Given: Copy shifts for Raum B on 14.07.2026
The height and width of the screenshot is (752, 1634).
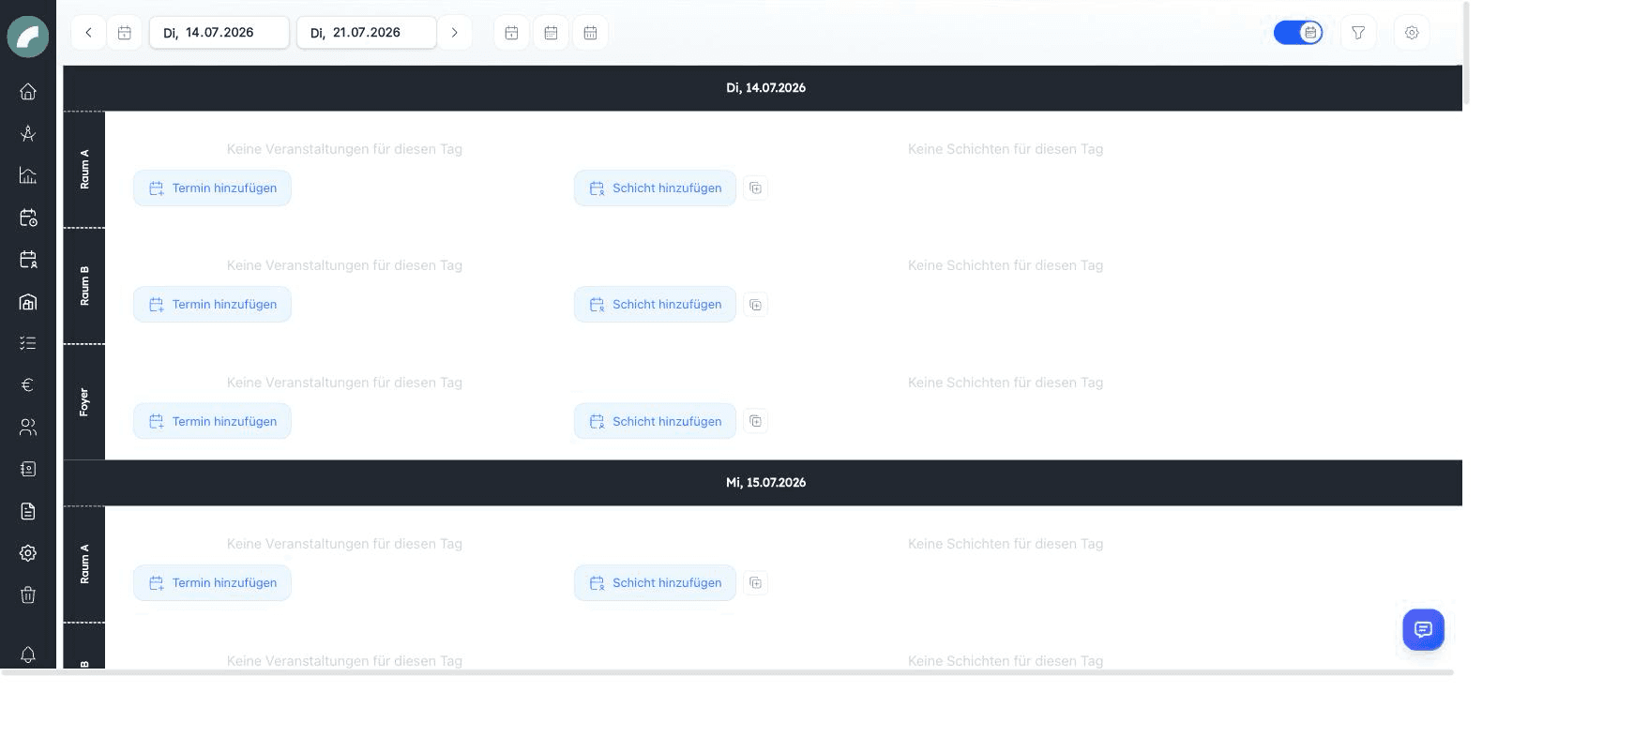Looking at the screenshot, I should point(756,305).
